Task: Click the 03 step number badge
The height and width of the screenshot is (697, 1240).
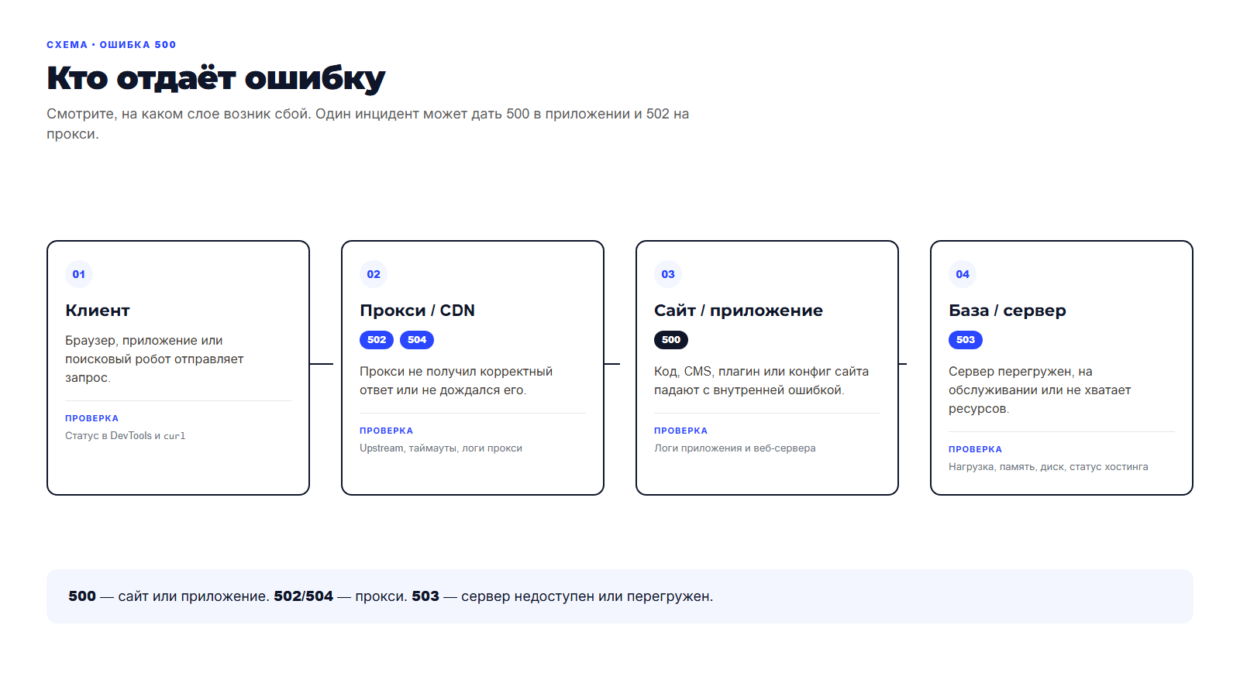Action: click(x=668, y=274)
